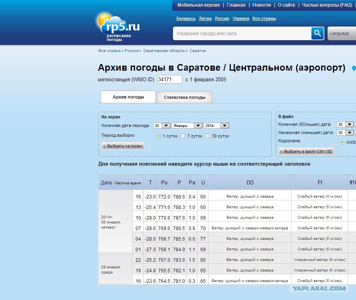The image size is (356, 300).
Task: Click the Дата / Местное время column header
Action: [x=121, y=182]
